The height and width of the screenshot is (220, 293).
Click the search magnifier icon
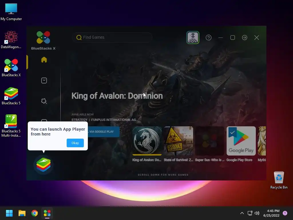(79, 38)
